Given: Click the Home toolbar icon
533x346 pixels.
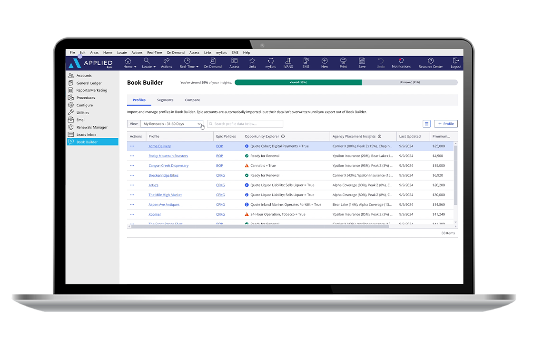Looking at the screenshot, I should pyautogui.click(x=128, y=61).
